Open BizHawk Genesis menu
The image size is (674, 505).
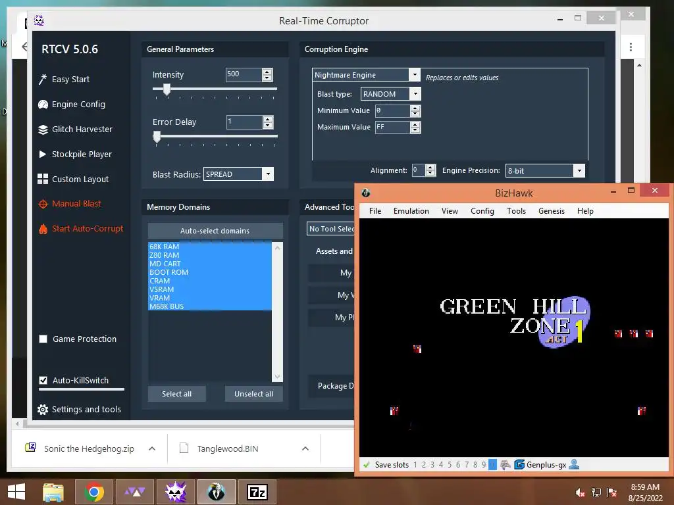coord(552,211)
